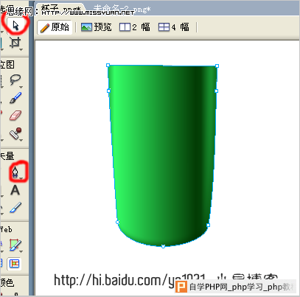The height and width of the screenshot is (297, 300).
Task: Select the Crop tool
Action: click(x=15, y=43)
